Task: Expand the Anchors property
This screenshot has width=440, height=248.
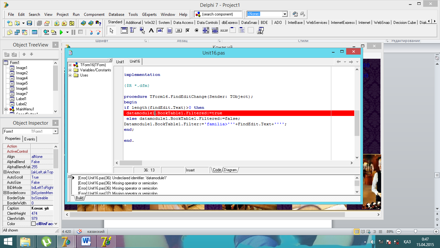Action: 5,172
